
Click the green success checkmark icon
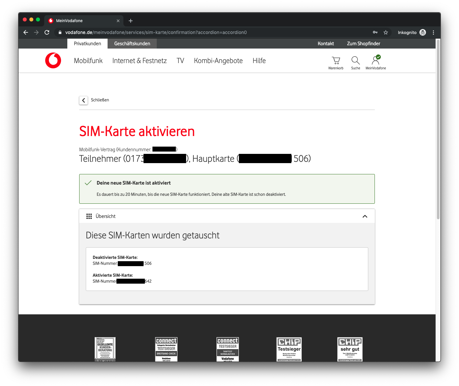coord(88,183)
